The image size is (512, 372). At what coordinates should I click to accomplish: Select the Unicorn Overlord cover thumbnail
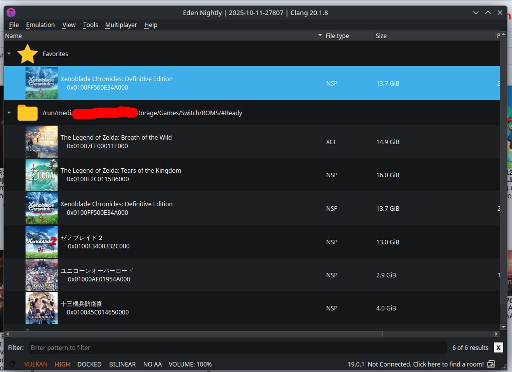[42, 275]
